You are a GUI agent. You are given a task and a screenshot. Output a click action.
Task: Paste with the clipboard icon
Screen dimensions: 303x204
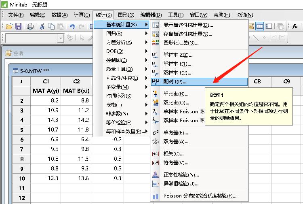point(61,26)
